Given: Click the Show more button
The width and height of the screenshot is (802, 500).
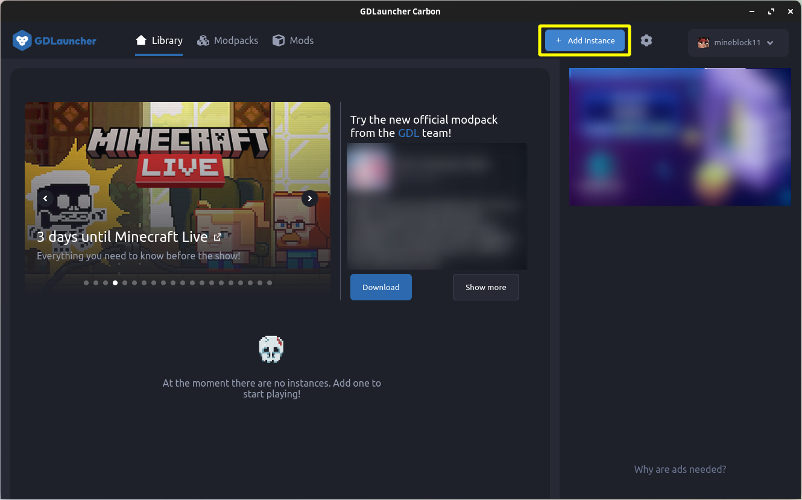Looking at the screenshot, I should pyautogui.click(x=486, y=287).
